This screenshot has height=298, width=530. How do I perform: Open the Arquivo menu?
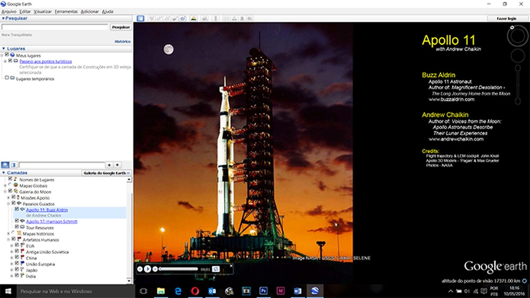9,11
